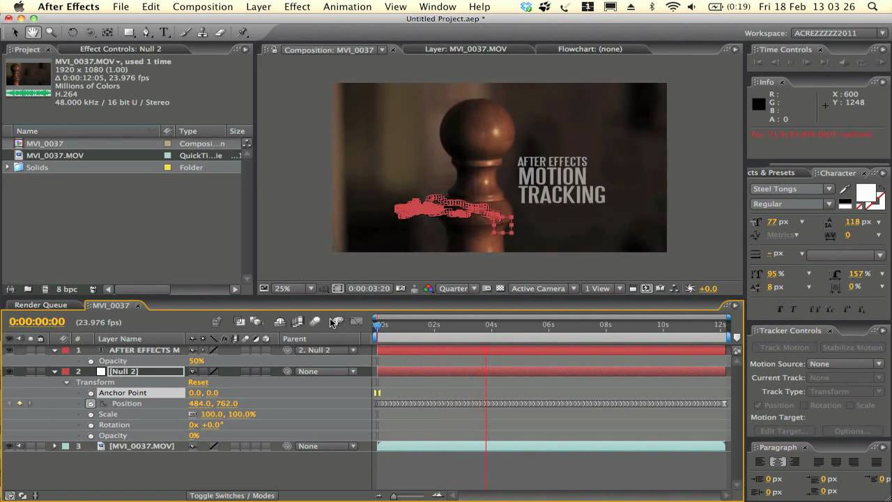This screenshot has width=892, height=502.
Task: Click Center text alignment in Paragraph panel
Action: point(778,462)
